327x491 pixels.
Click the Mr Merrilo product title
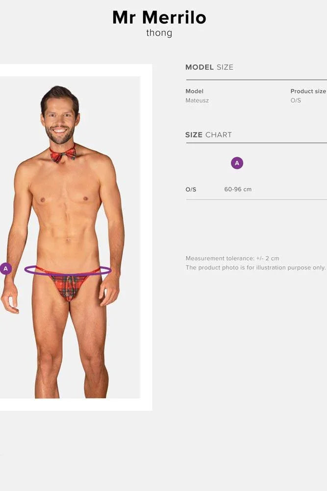point(159,18)
